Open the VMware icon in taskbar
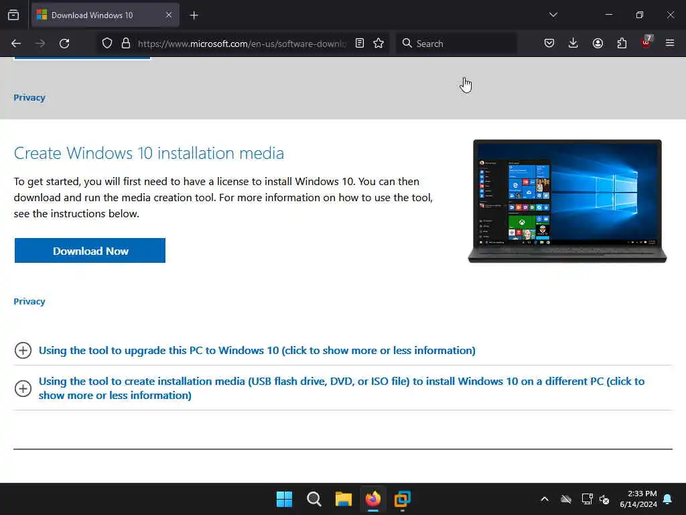 pyautogui.click(x=403, y=499)
